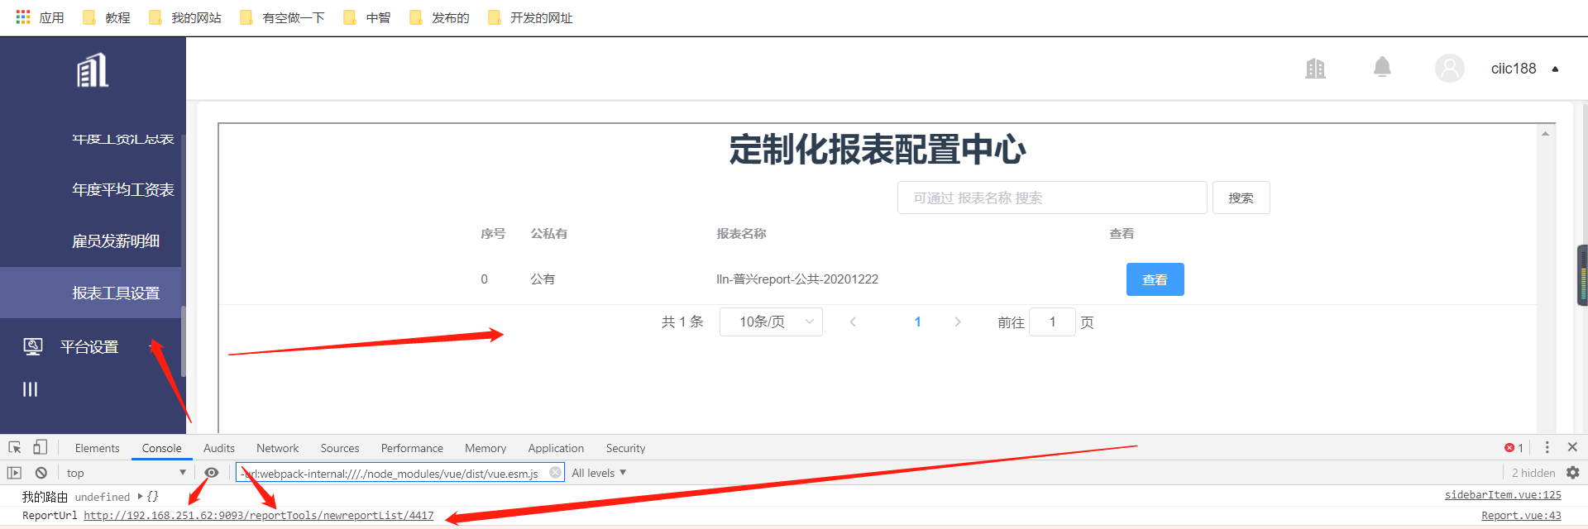Viewport: 1588px width, 529px height.
Task: Switch to the Audits tab
Action: click(219, 448)
